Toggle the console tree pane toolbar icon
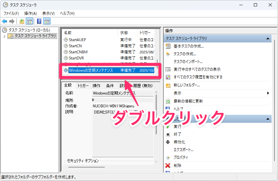278x181 pixels. coord(29,21)
